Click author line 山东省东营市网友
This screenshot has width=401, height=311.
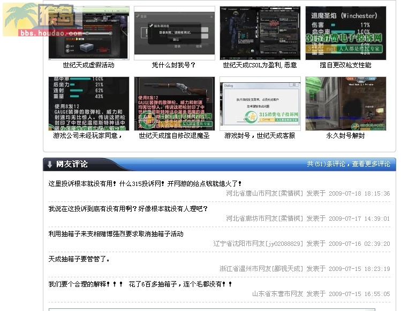click(x=277, y=294)
